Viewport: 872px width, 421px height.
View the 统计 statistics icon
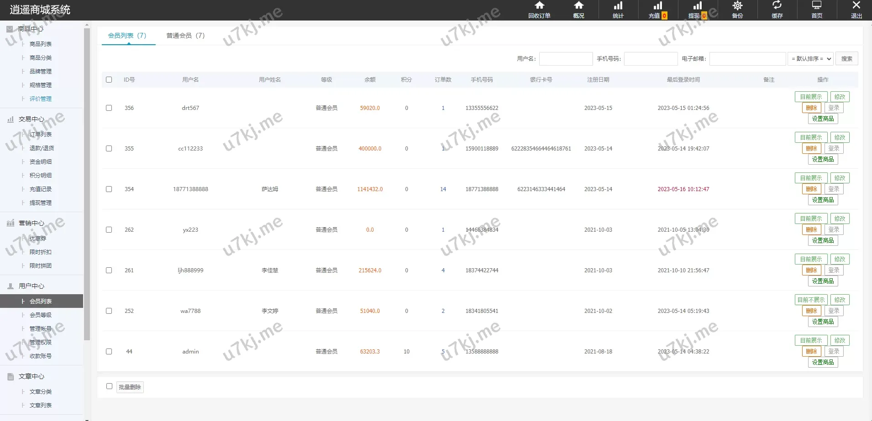(617, 10)
